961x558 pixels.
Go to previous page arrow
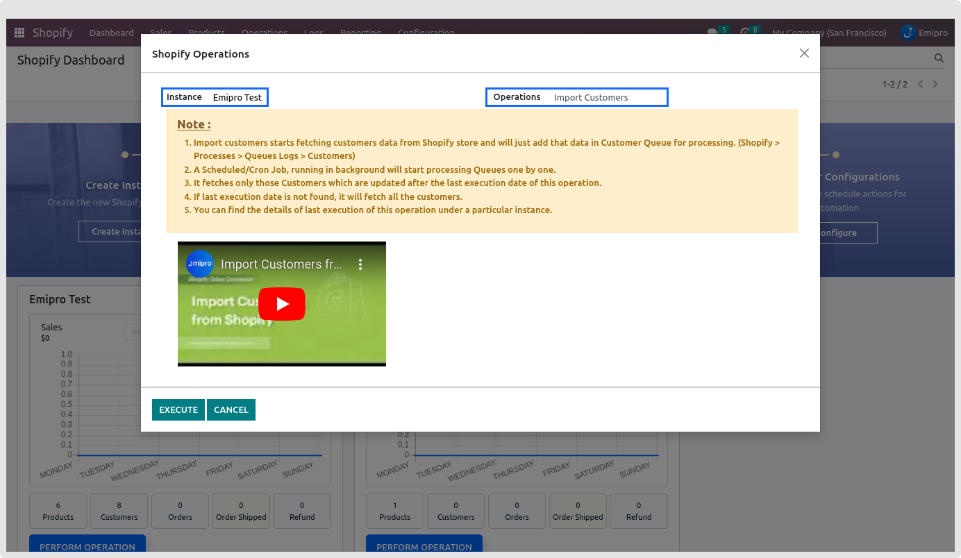point(921,84)
